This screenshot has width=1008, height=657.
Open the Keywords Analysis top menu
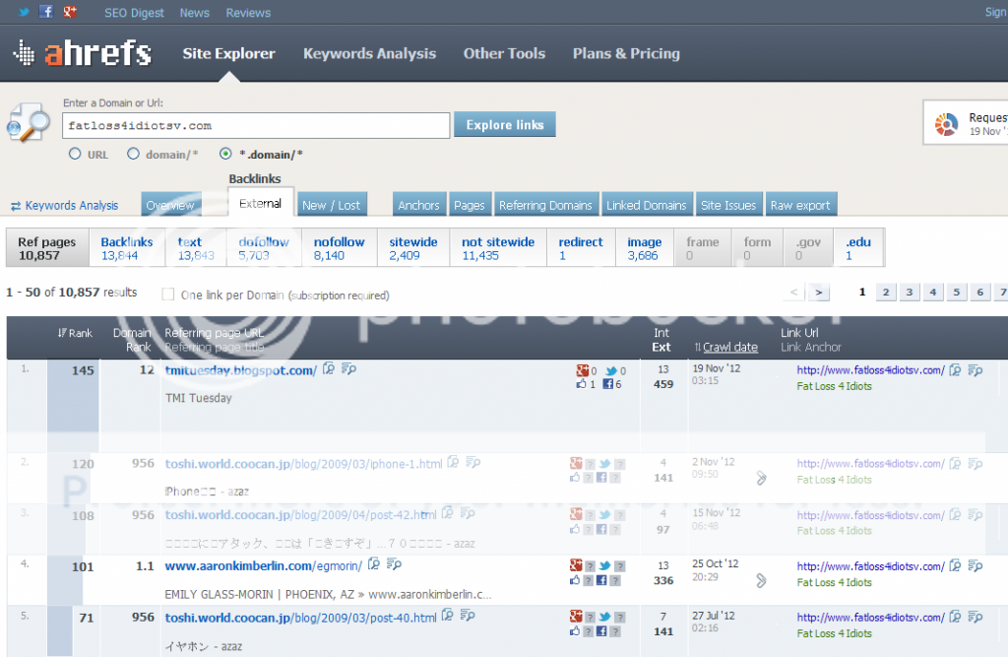(370, 53)
